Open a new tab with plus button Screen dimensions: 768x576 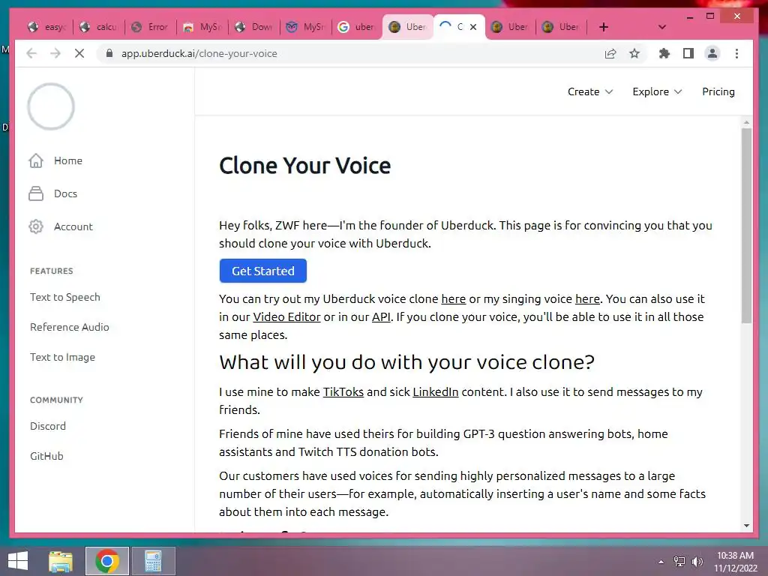604,27
